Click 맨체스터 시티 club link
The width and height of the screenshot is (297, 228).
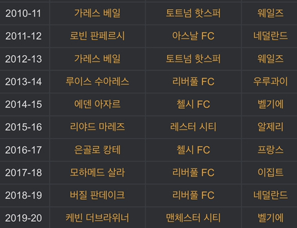pos(193,218)
